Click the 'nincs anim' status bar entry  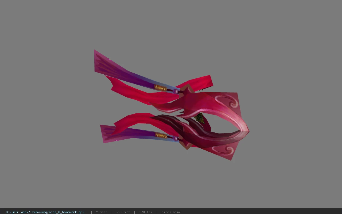(171, 212)
